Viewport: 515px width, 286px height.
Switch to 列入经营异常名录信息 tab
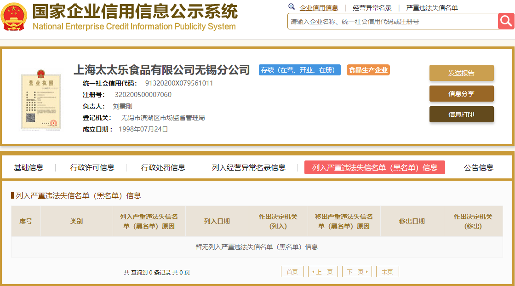coord(249,167)
